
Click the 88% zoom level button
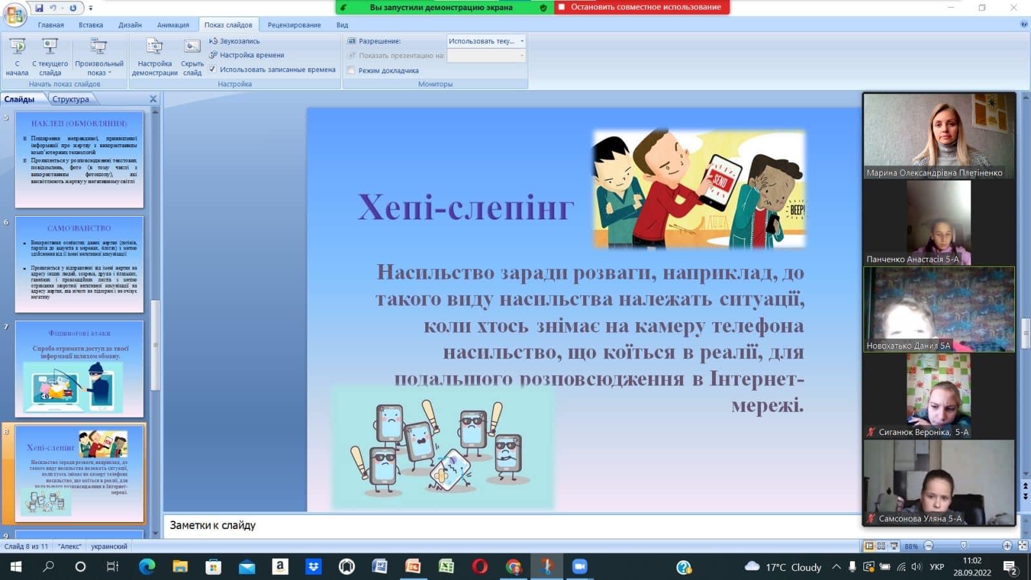911,546
